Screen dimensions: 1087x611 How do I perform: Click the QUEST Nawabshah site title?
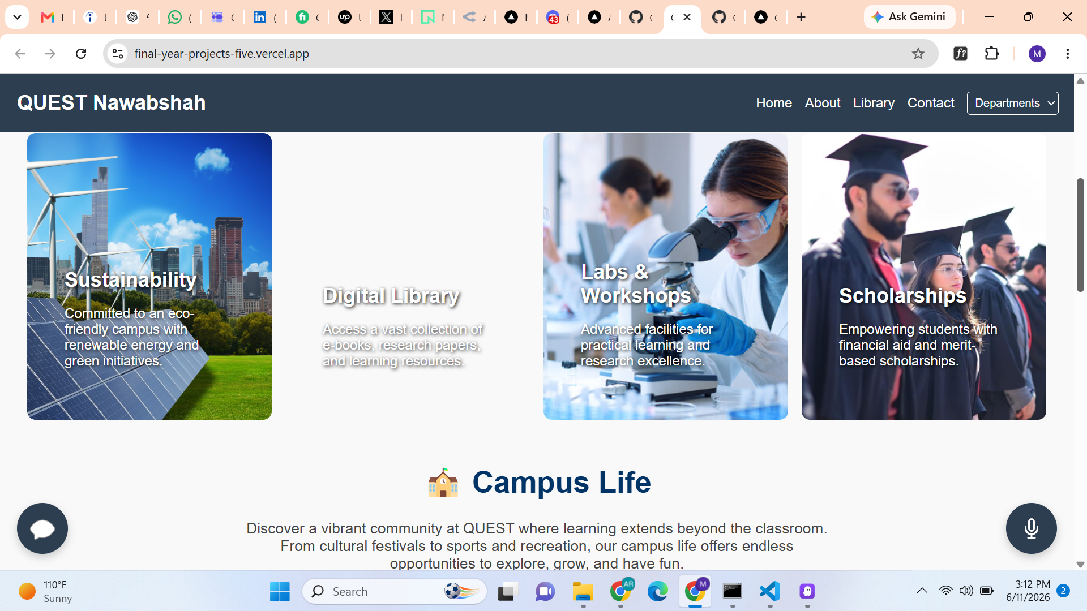tap(112, 103)
